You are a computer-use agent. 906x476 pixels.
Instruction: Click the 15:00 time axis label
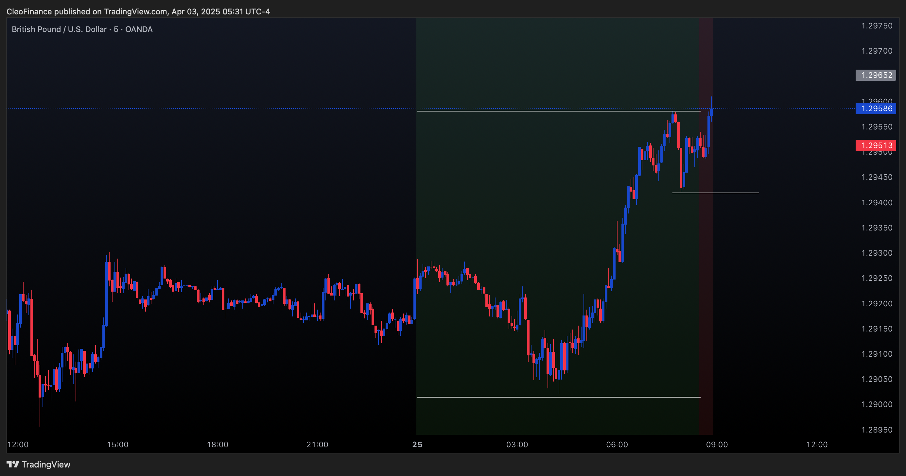pyautogui.click(x=117, y=445)
